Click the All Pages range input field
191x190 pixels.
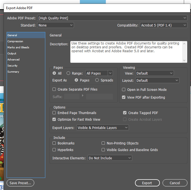97,73
